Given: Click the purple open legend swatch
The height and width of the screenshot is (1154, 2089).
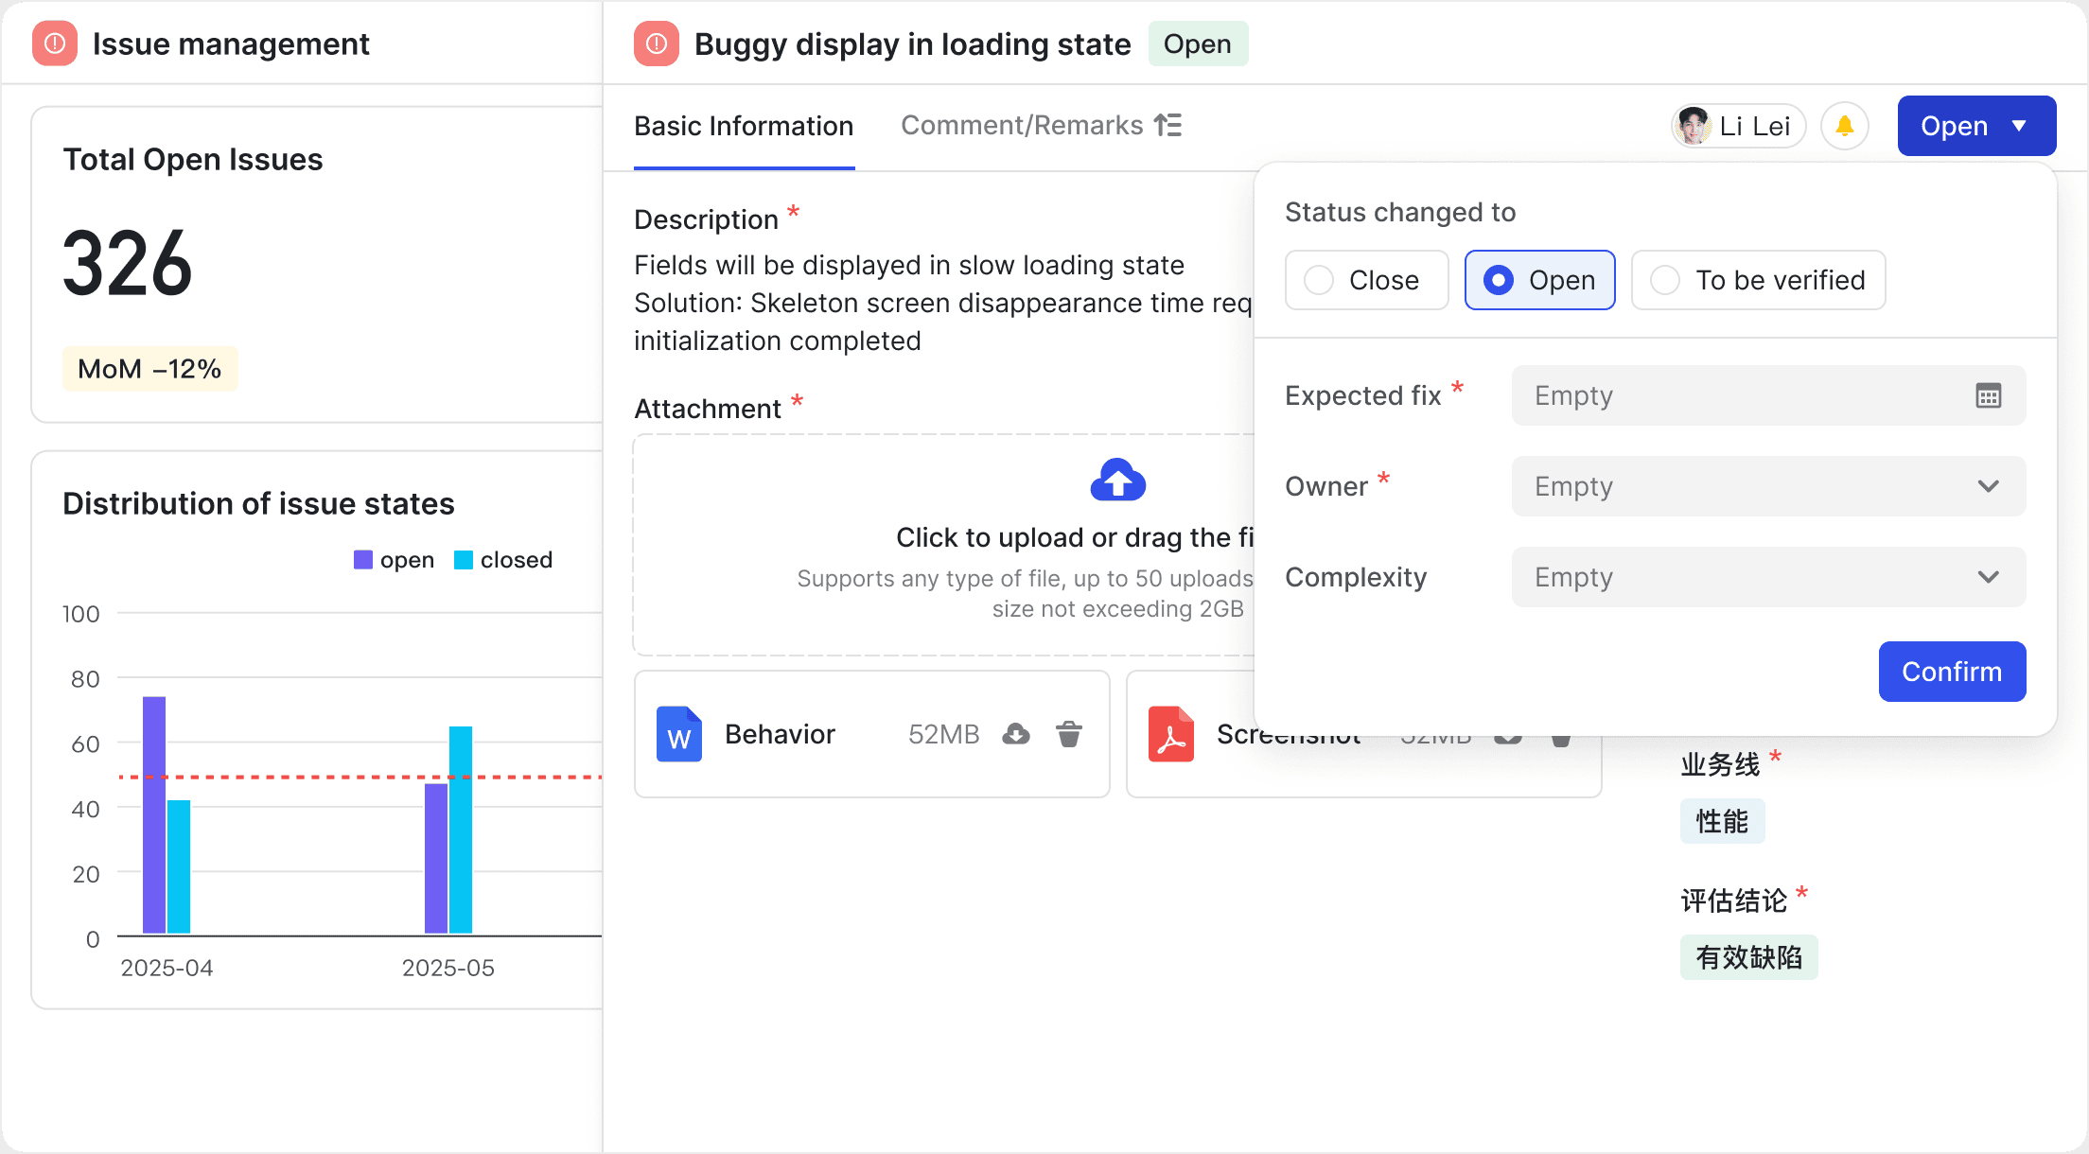Looking at the screenshot, I should point(363,560).
